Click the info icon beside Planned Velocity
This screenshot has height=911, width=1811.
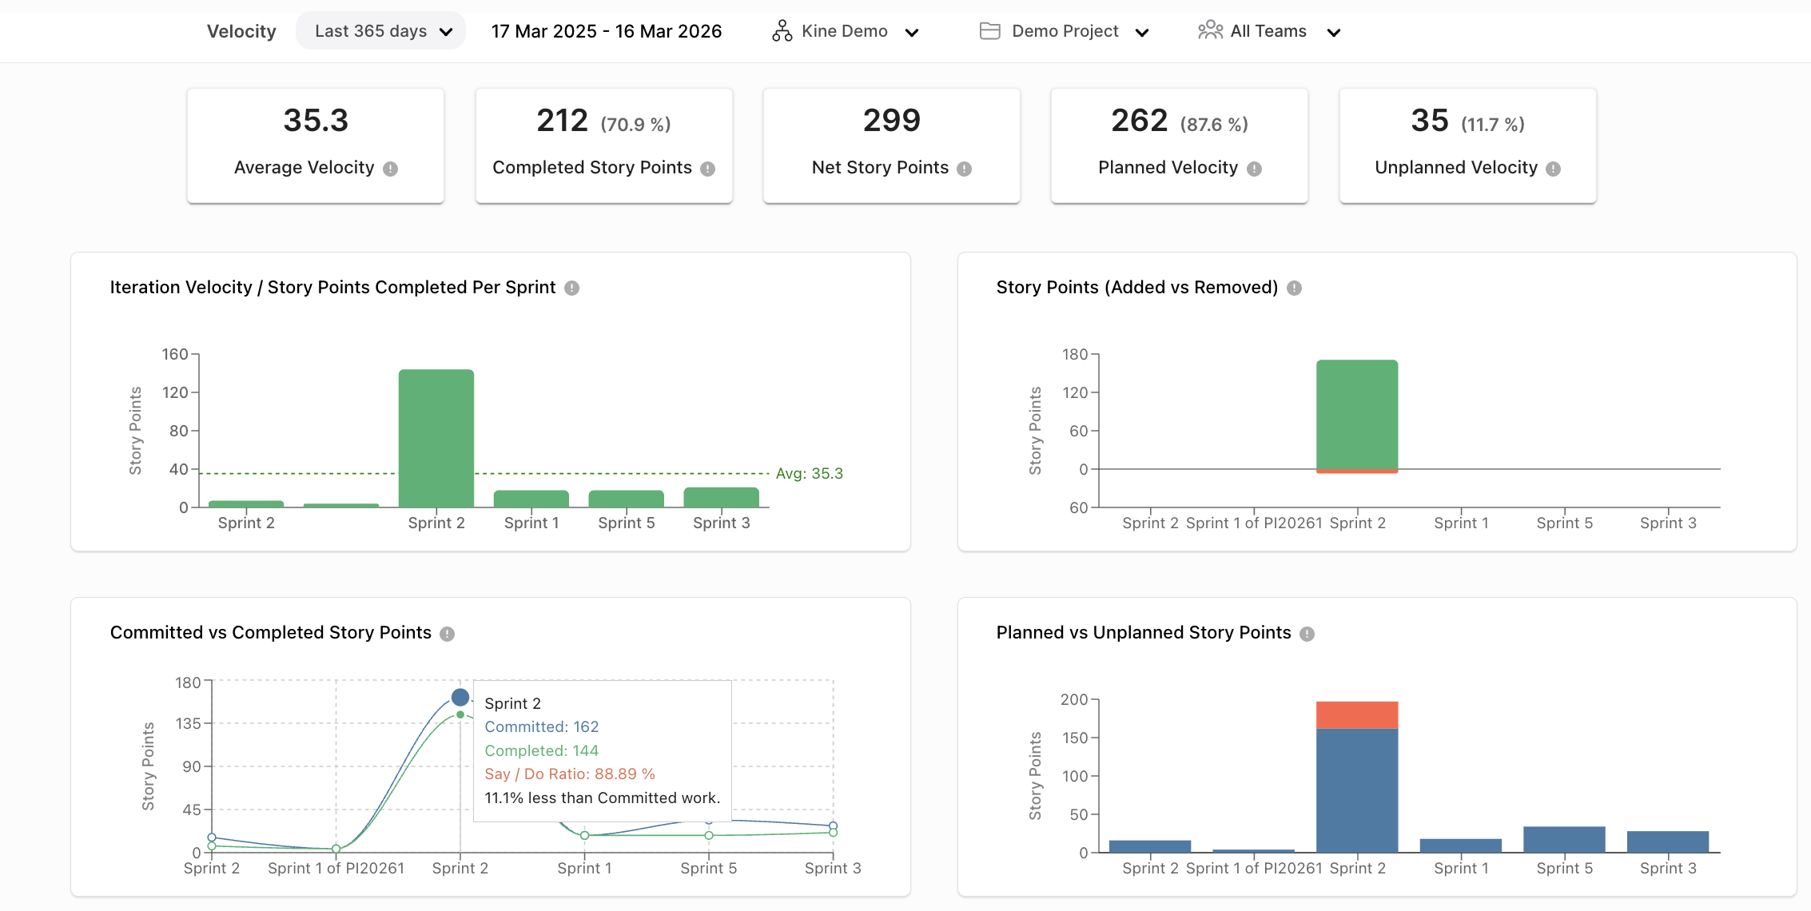pyautogui.click(x=1253, y=169)
